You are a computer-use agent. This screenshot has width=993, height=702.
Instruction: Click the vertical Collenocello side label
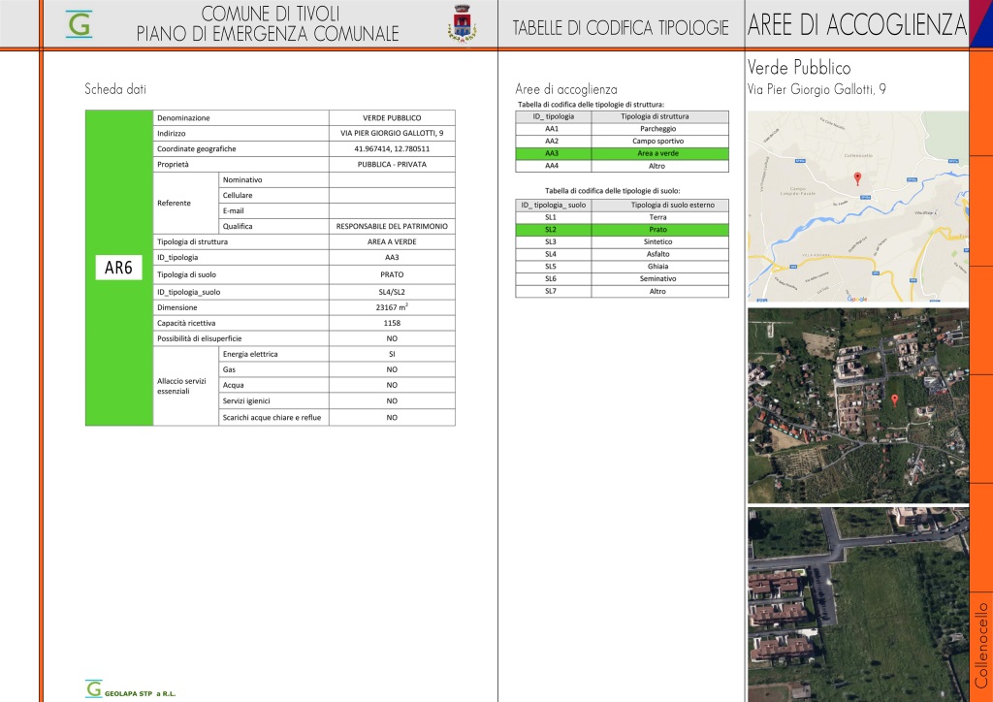coord(981,645)
